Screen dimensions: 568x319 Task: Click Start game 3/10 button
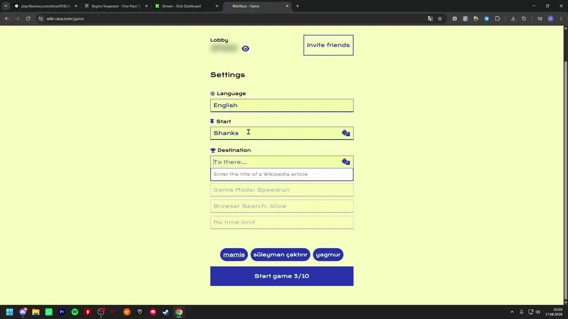pos(282,276)
